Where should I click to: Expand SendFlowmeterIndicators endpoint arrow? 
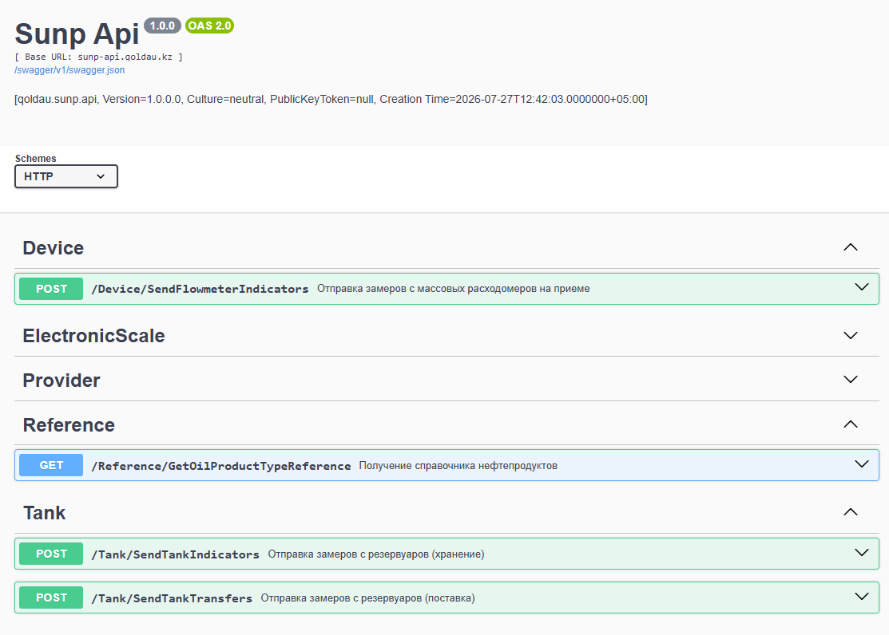pos(862,287)
